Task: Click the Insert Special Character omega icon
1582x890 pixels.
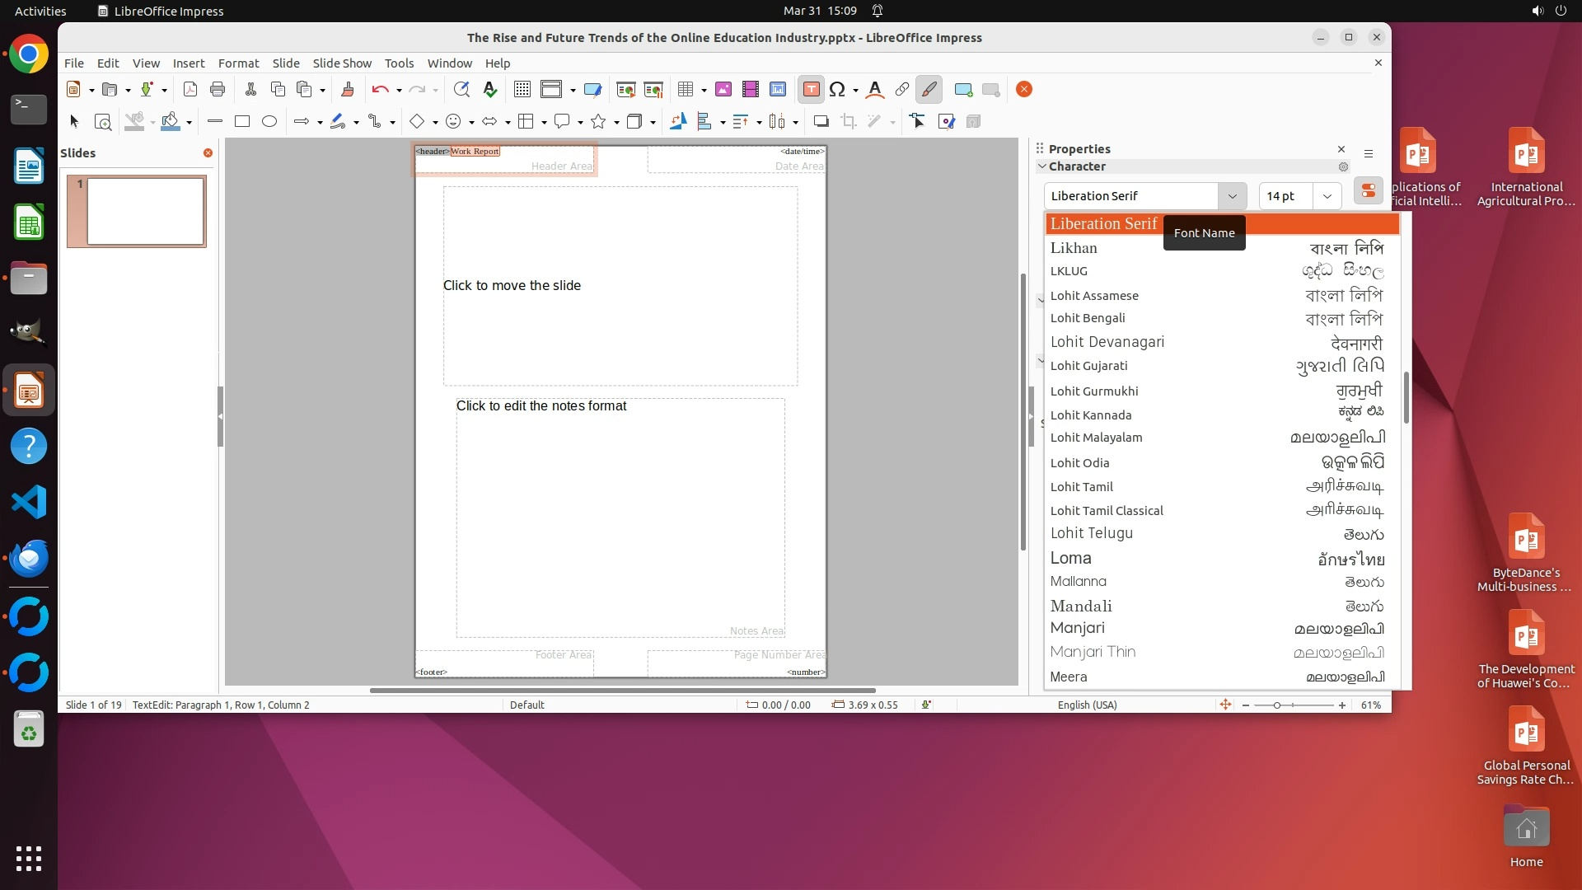Action: [837, 90]
